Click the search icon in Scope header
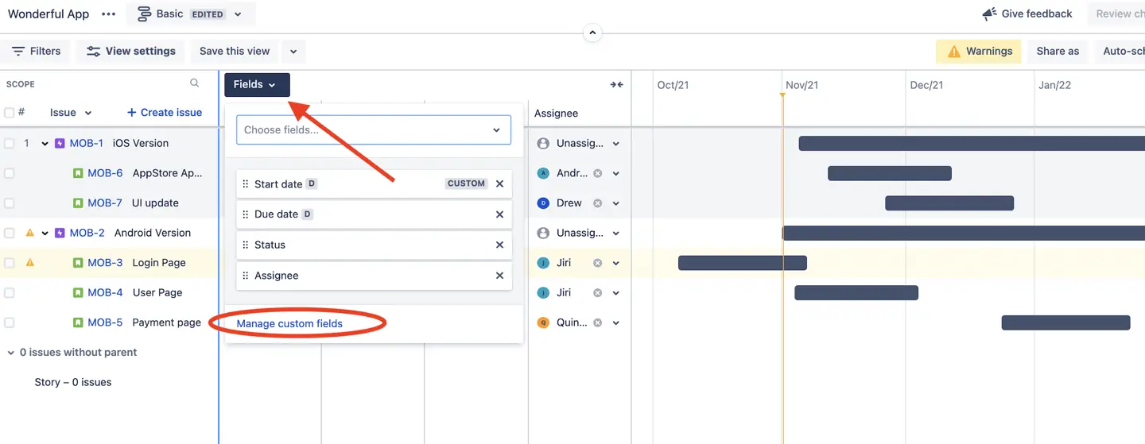1145x444 pixels. 195,83
